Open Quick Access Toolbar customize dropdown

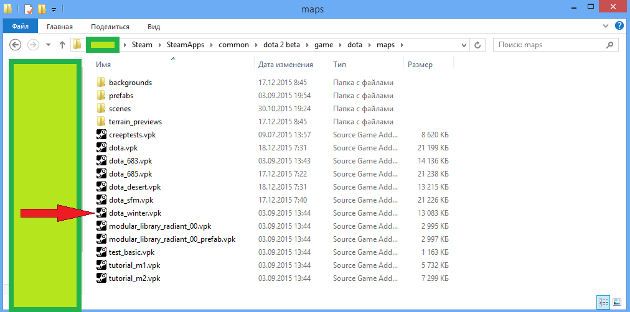(54, 9)
